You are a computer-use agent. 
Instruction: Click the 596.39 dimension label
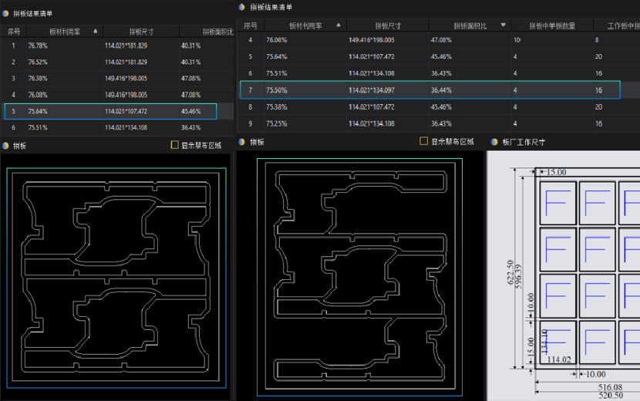click(x=518, y=276)
